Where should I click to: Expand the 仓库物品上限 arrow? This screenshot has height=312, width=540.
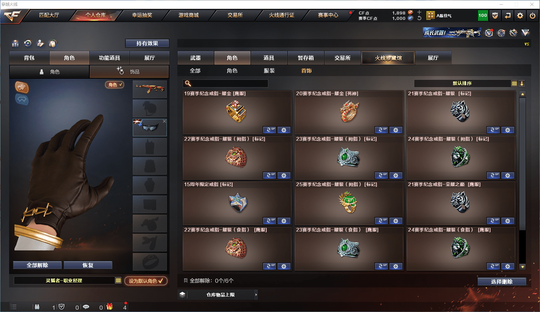pos(256,294)
